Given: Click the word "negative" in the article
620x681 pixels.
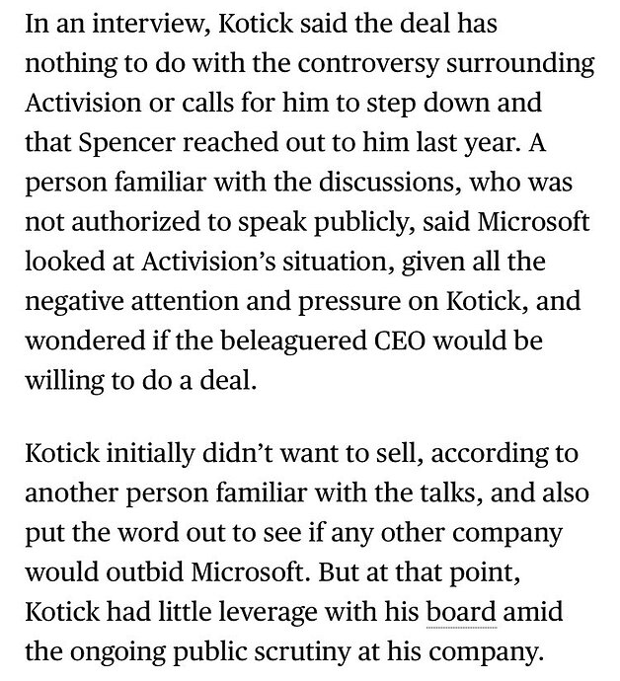Looking at the screenshot, I should click(x=74, y=301).
